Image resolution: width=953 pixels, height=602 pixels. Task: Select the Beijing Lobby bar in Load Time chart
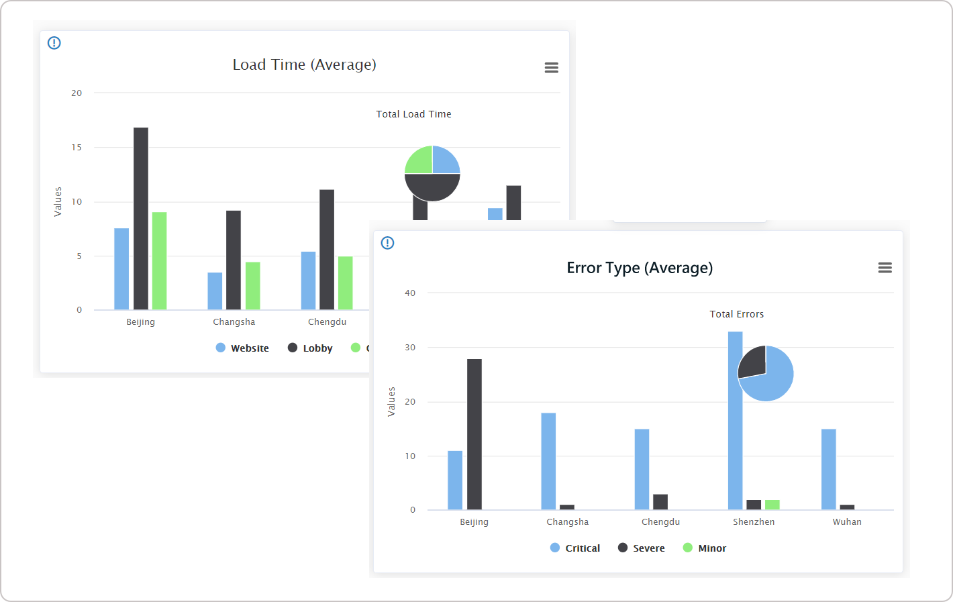(x=141, y=219)
